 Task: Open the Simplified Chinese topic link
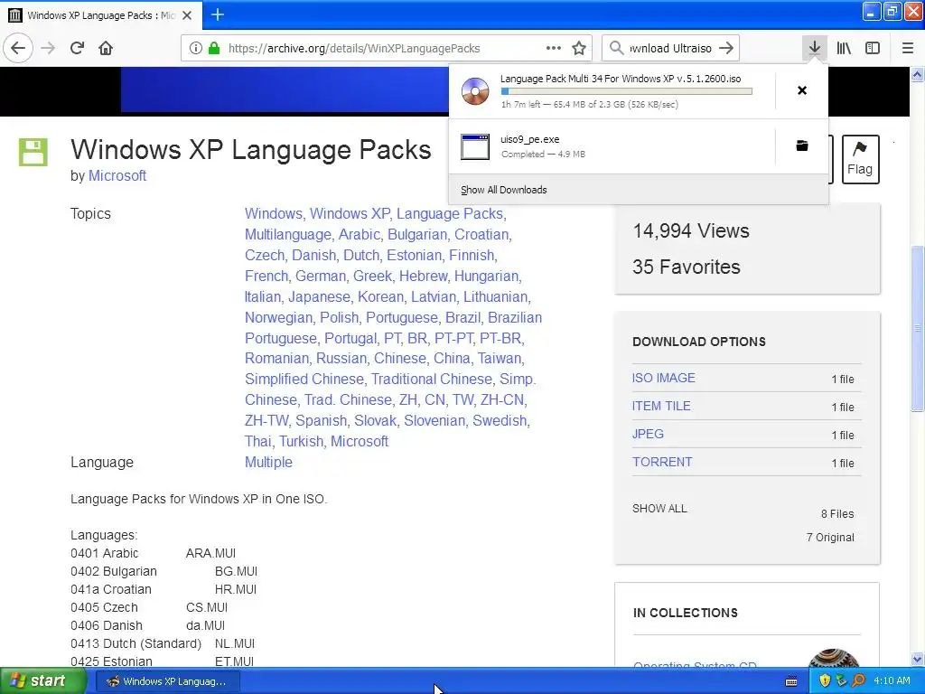(304, 379)
